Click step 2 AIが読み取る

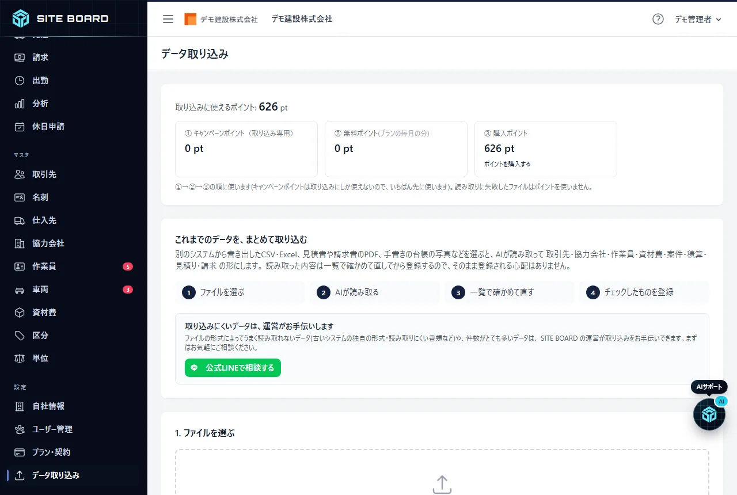[x=375, y=292]
